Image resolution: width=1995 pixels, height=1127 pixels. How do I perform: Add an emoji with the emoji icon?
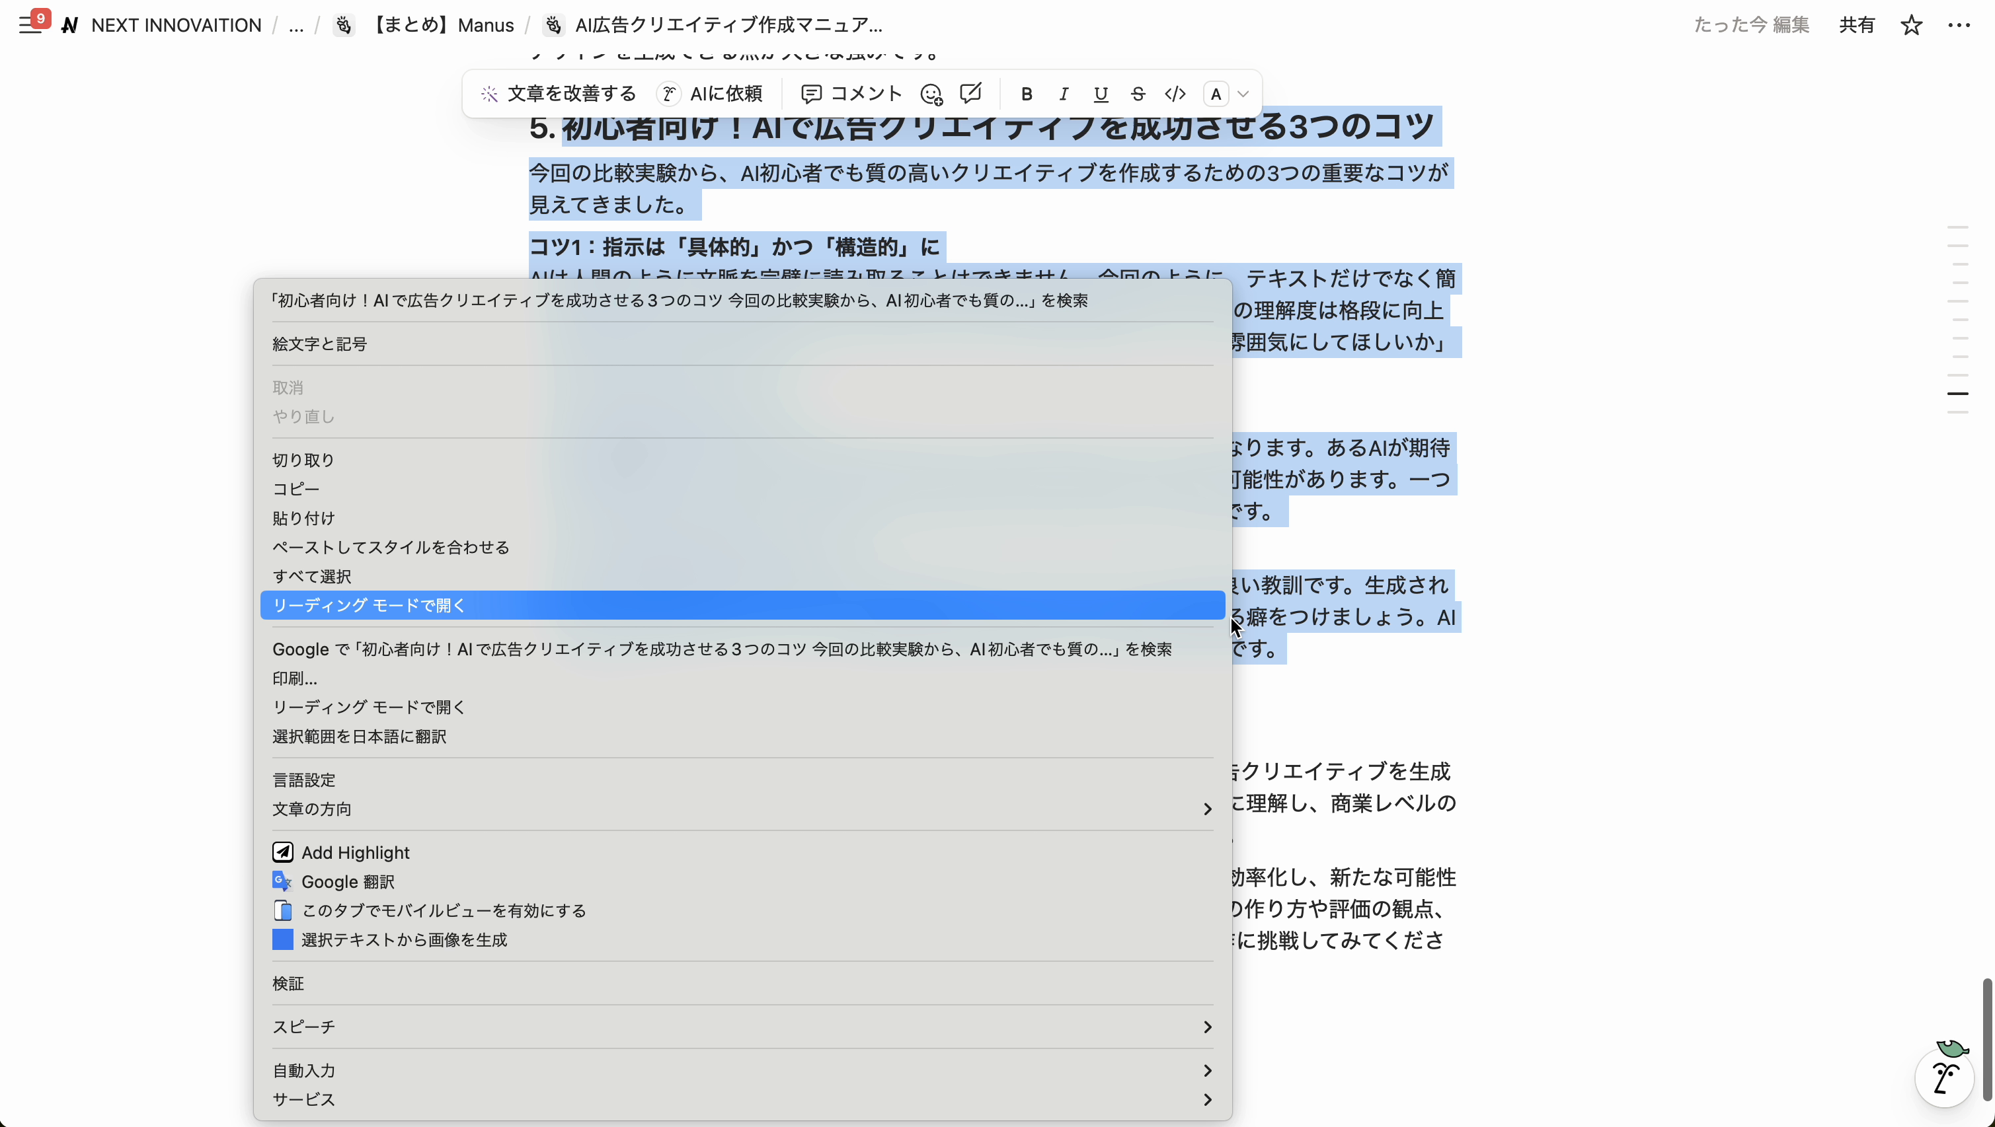click(x=931, y=94)
